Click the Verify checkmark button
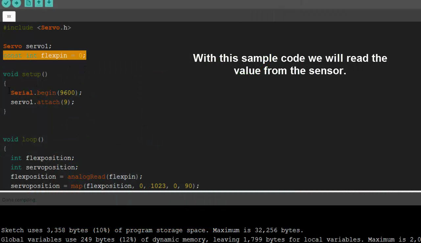 pyautogui.click(x=6, y=3)
